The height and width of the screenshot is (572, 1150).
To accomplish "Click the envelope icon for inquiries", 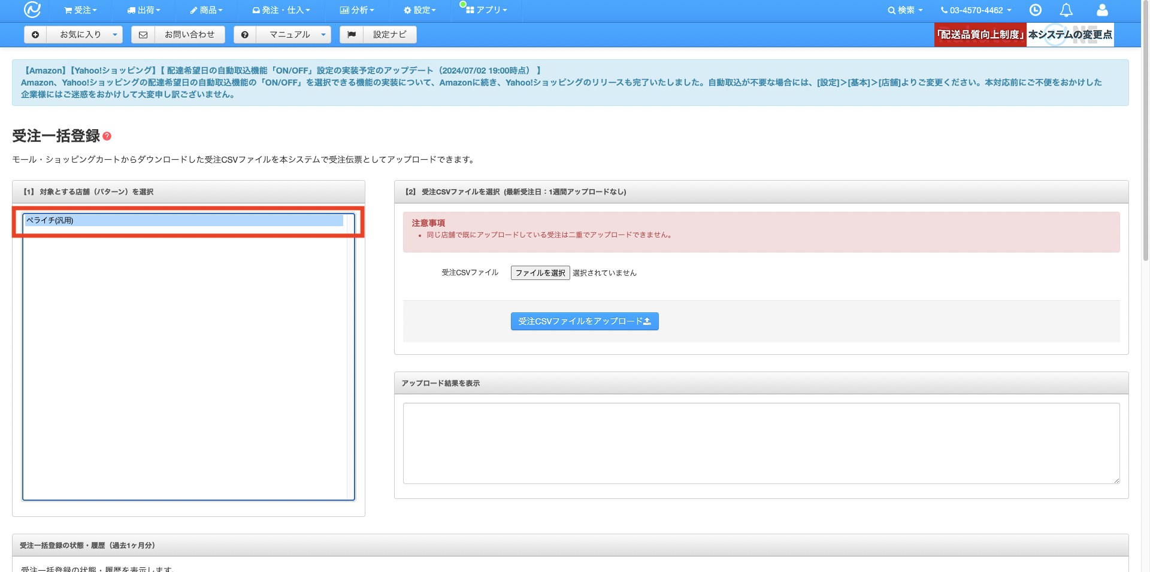I will point(143,35).
